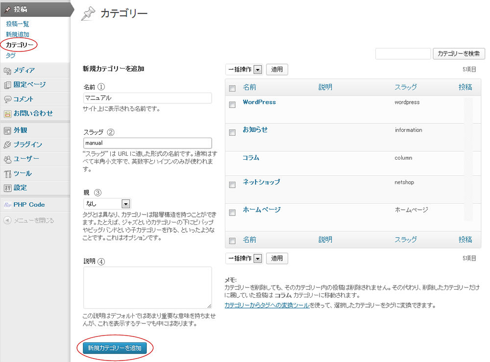
Task: Open the ホームページ category link
Action: coord(262,210)
